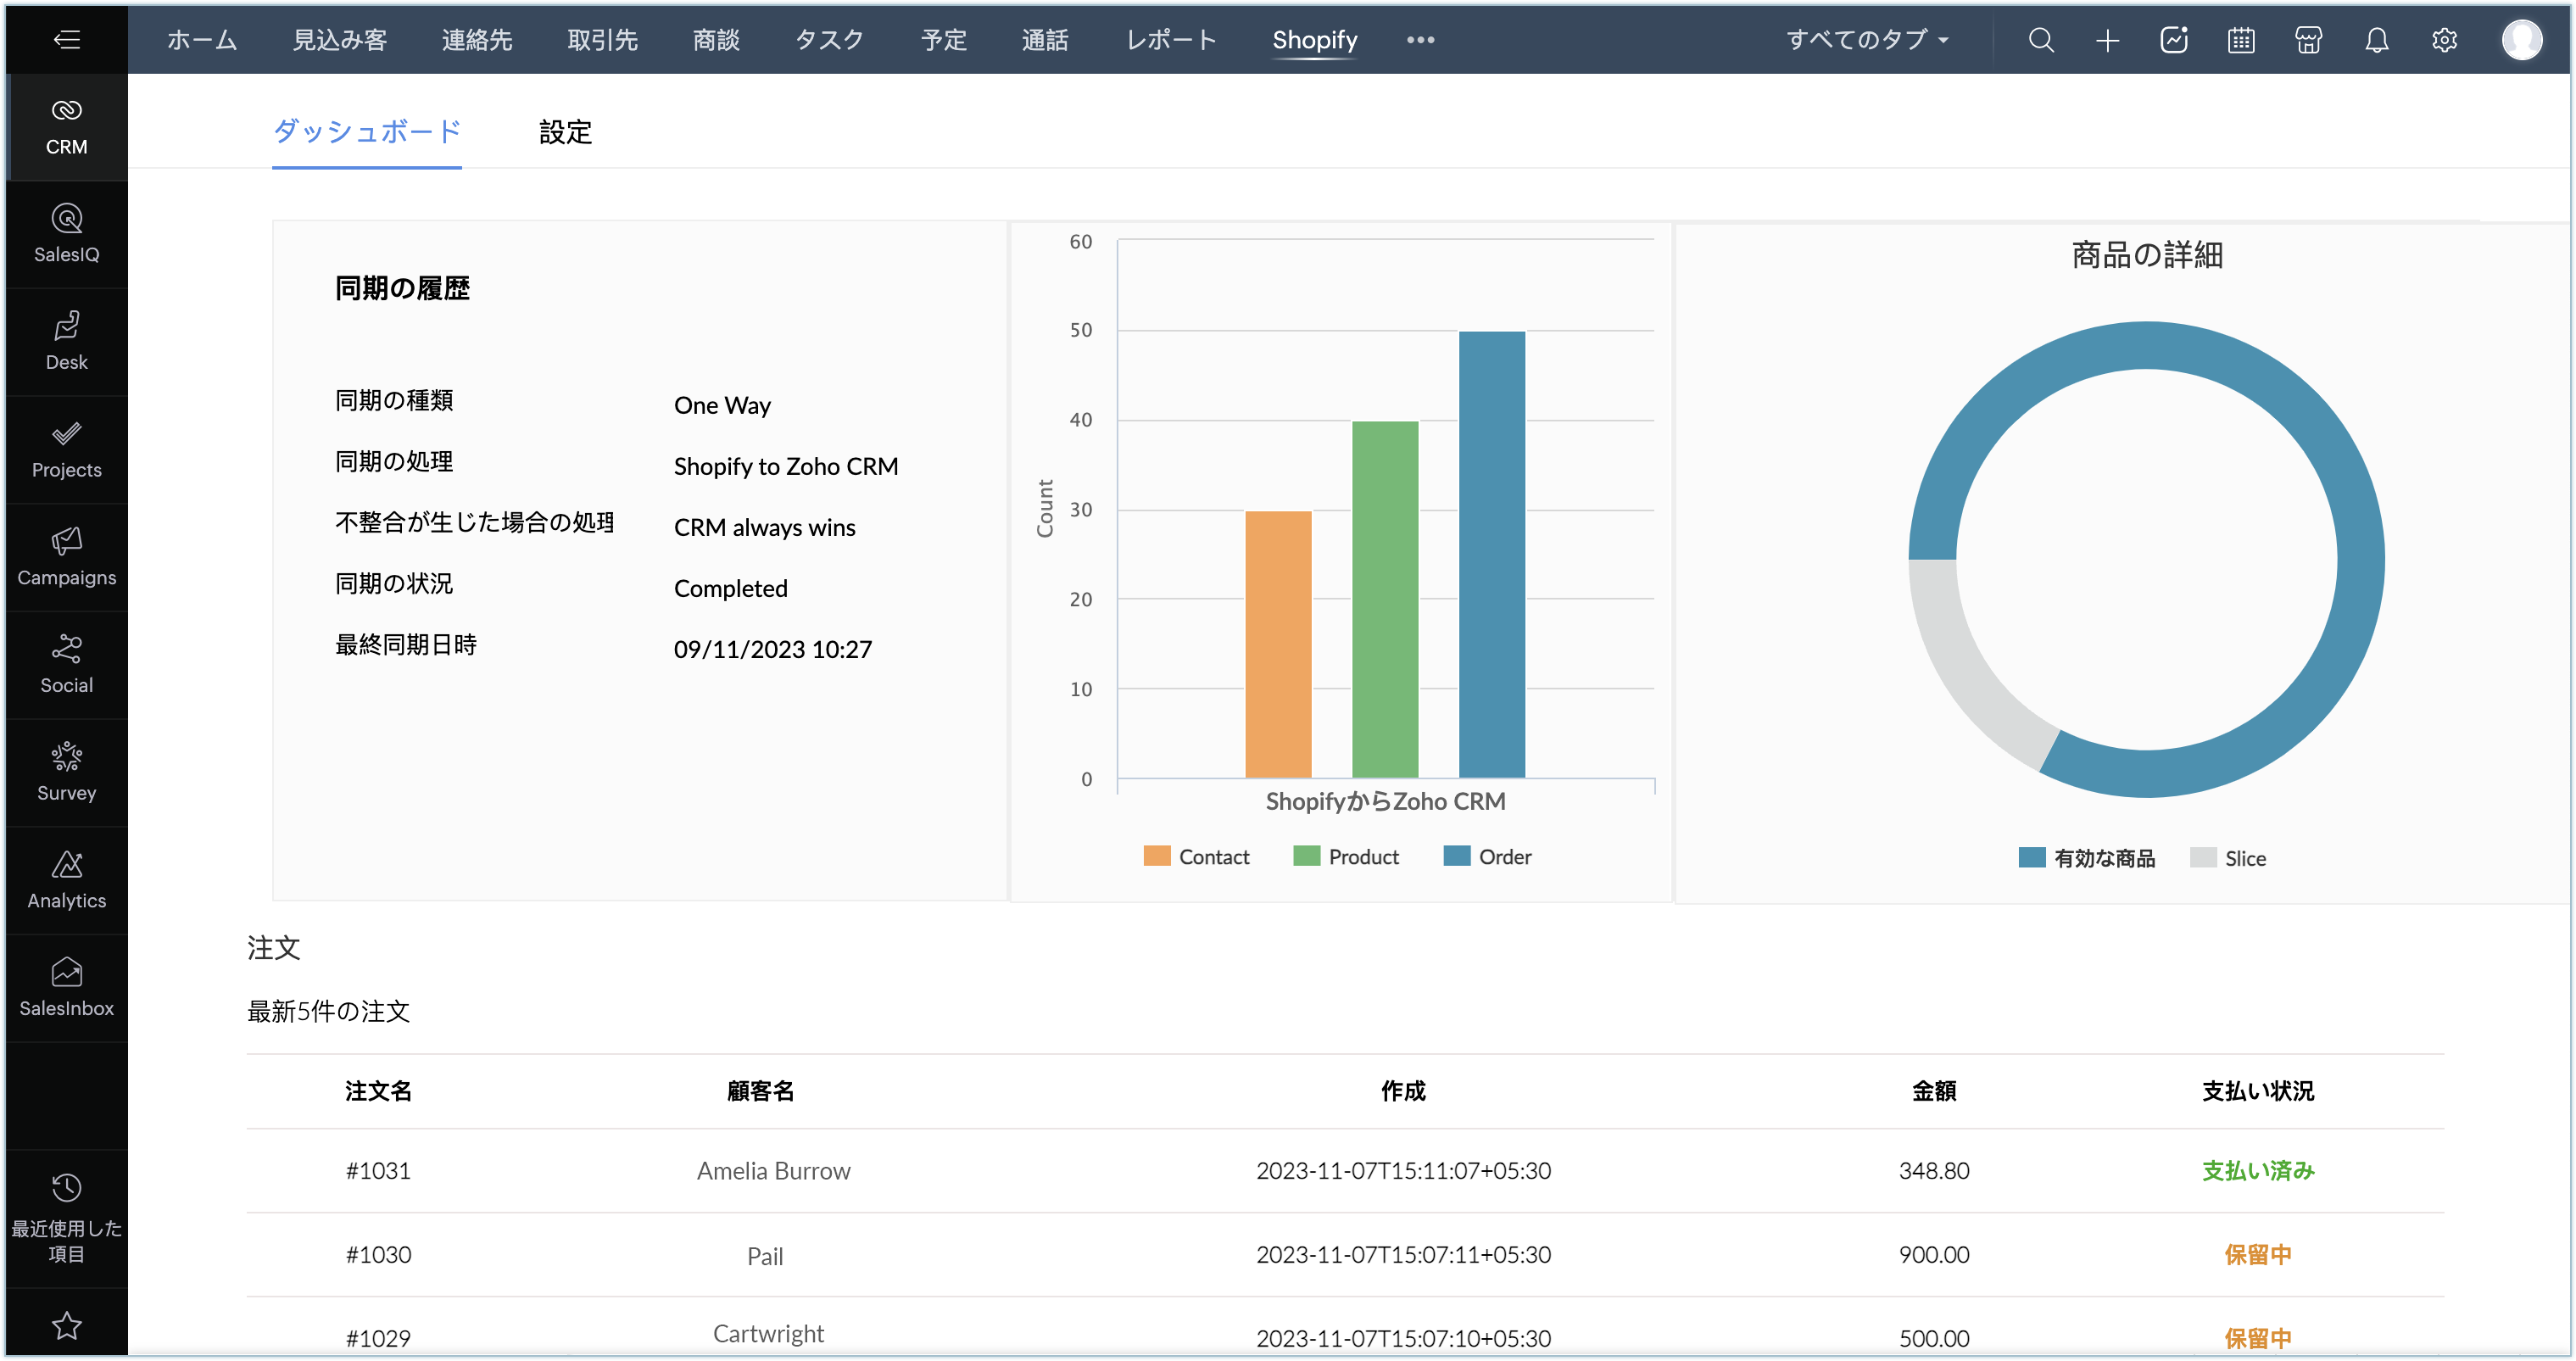Open Campaigns from the sidebar
The image size is (2576, 1361).
[x=66, y=557]
